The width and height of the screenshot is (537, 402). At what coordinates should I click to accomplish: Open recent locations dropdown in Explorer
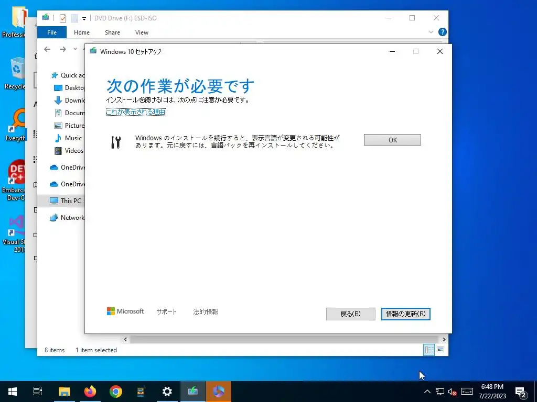tap(75, 49)
